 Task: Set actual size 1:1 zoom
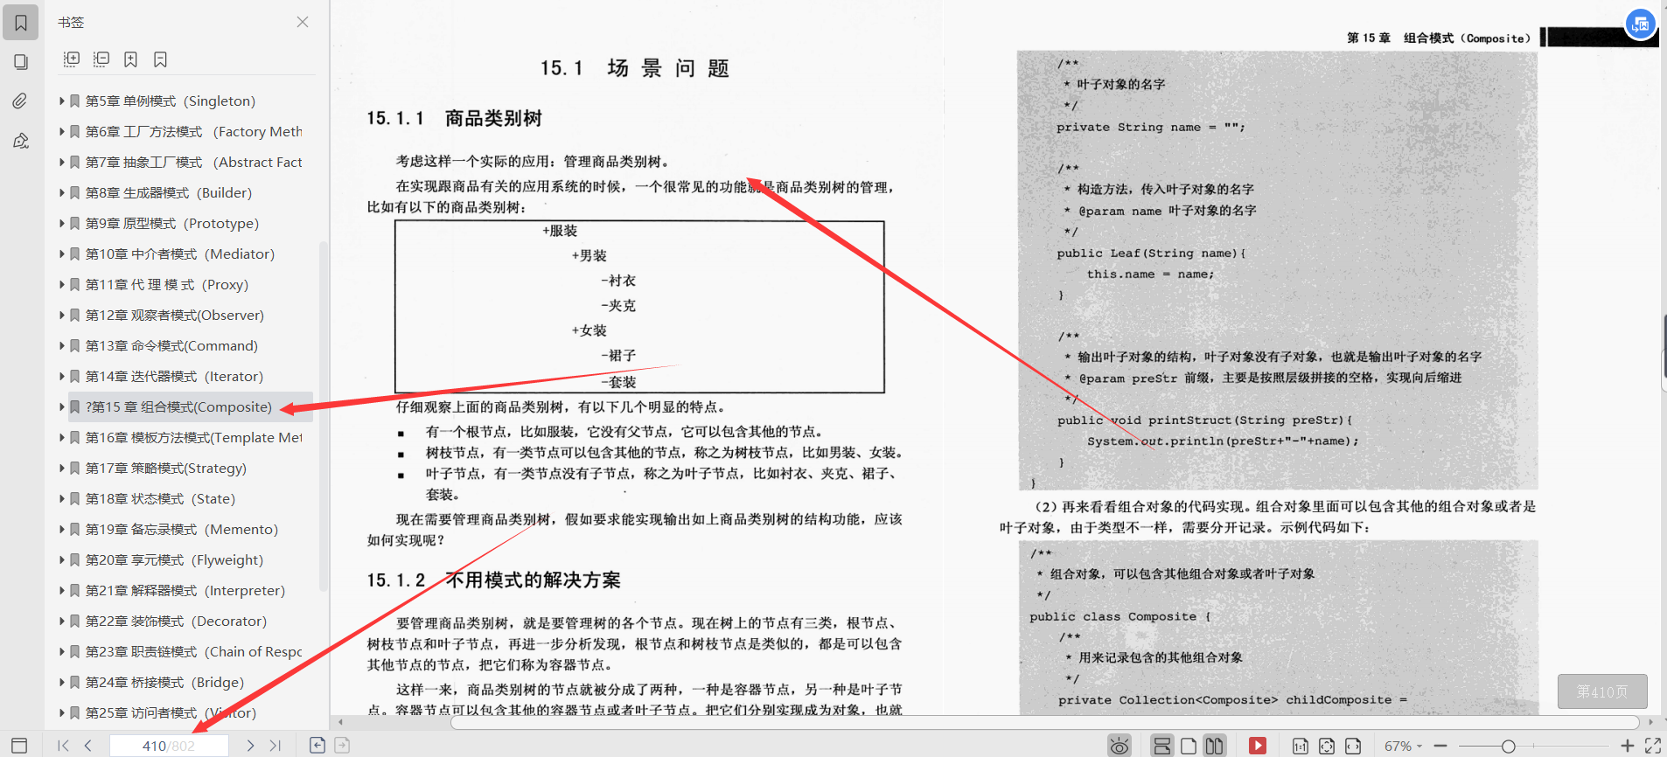(x=1301, y=746)
